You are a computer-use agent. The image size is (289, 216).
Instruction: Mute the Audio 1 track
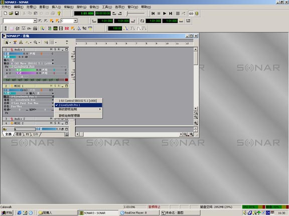(51, 49)
